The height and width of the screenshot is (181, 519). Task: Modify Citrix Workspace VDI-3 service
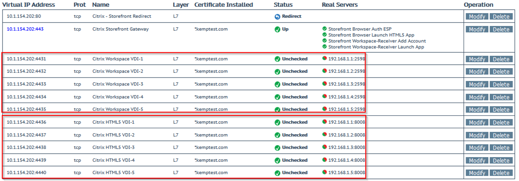(476, 84)
